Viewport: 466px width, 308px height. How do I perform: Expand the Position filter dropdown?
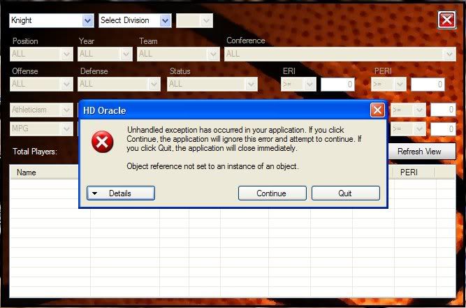coord(66,54)
